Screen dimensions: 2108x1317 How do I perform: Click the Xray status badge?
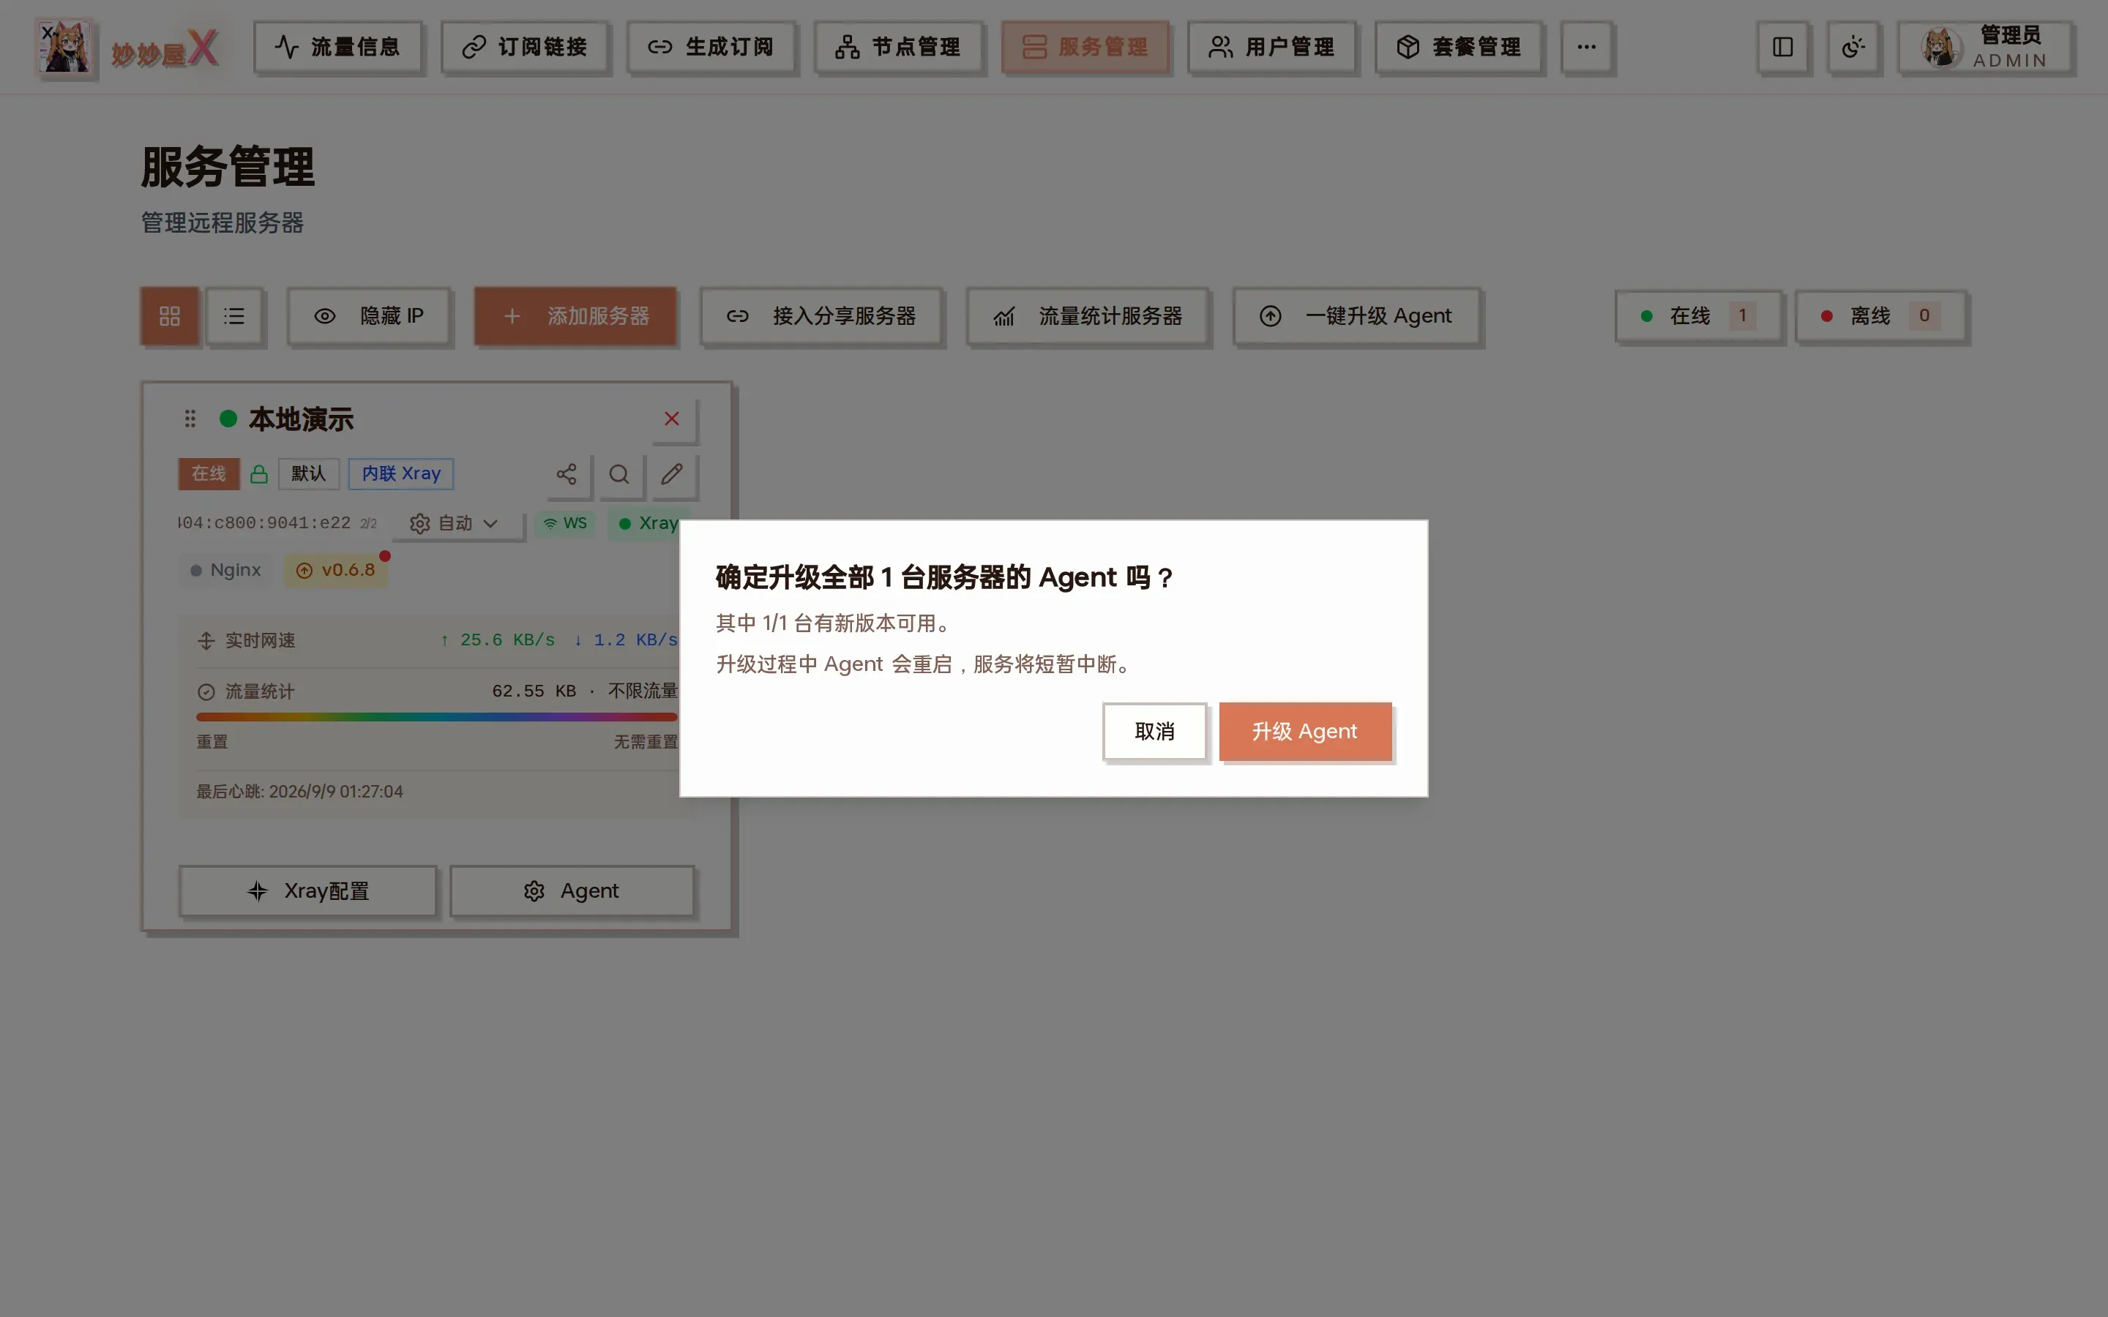click(648, 523)
